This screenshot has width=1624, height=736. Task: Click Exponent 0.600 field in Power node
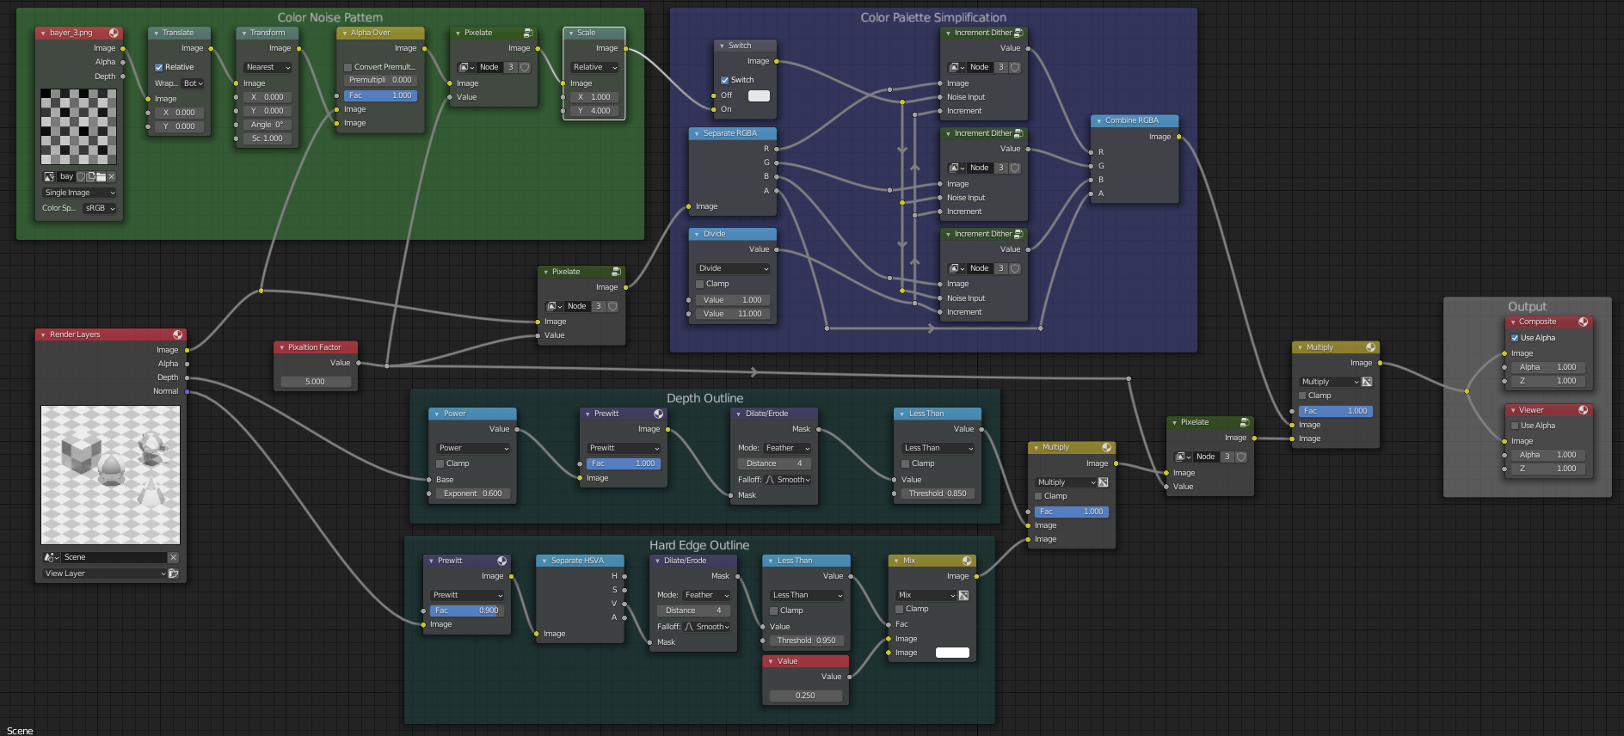472,494
